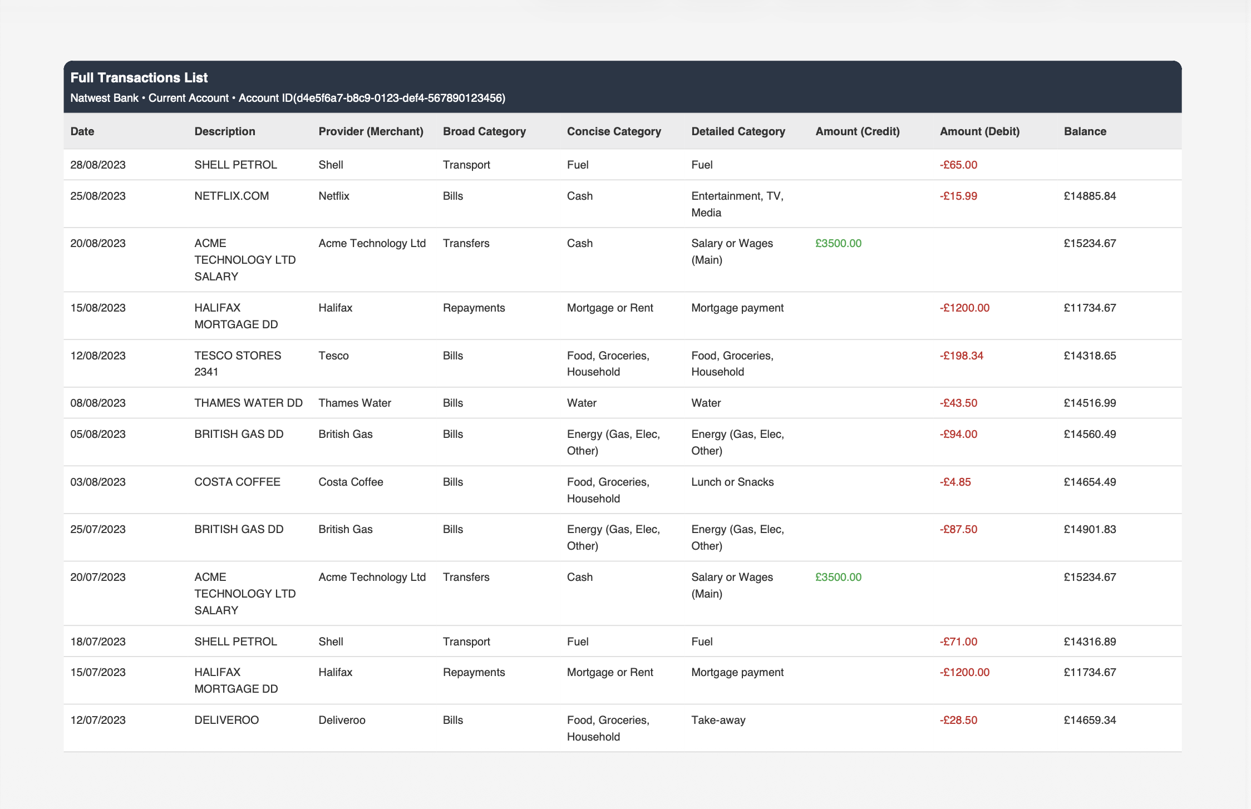1251x809 pixels.
Task: Sort by the Amount (Debit) column
Action: pos(979,131)
